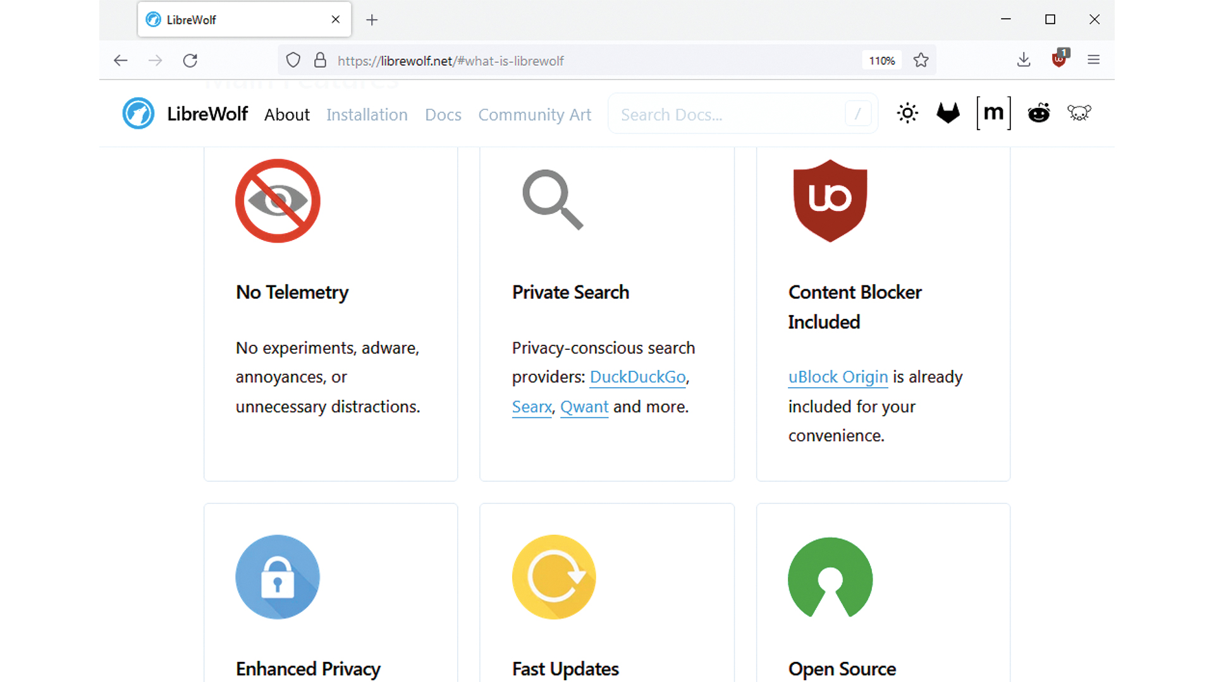This screenshot has height=682, width=1214.
Task: Open the uBlock Origin hyperlink
Action: click(838, 377)
